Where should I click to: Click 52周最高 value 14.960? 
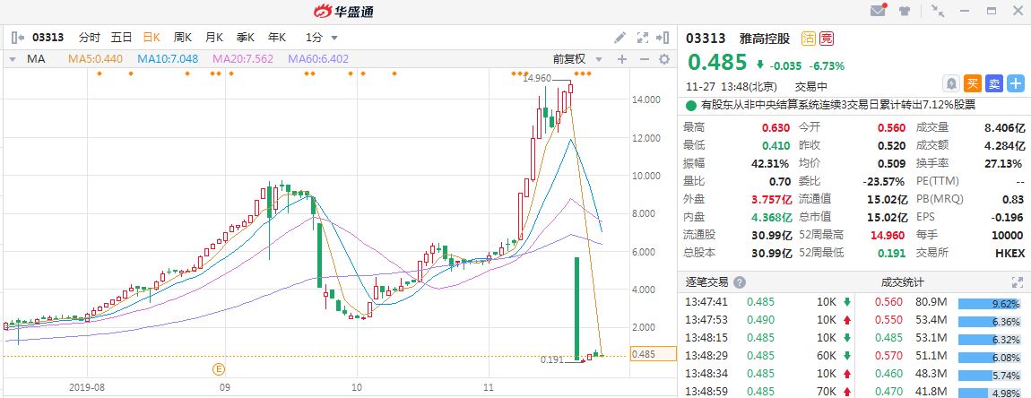coord(889,235)
